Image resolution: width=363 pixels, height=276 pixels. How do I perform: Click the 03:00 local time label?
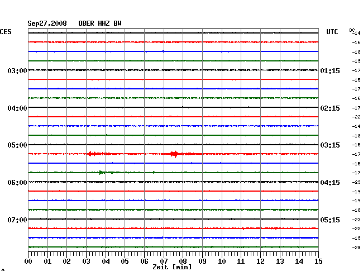[17, 70]
